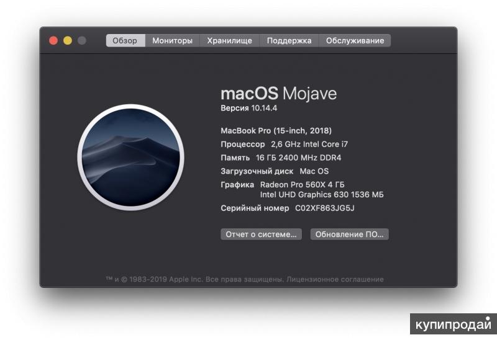Click the macOS Mojave title
The image size is (497, 340).
point(278,94)
